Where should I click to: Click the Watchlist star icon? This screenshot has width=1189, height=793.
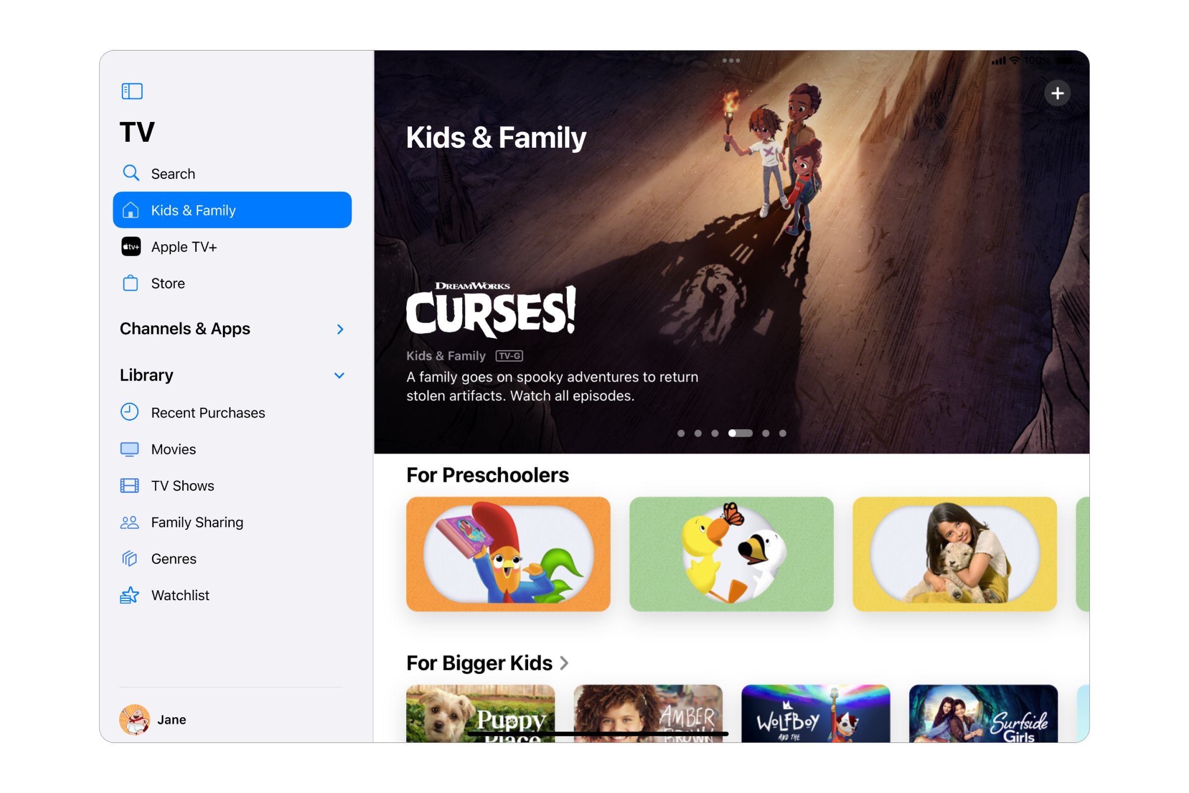tap(129, 595)
